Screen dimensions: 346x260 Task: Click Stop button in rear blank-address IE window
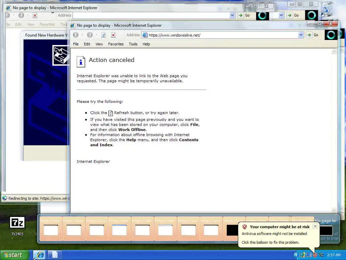(35, 16)
